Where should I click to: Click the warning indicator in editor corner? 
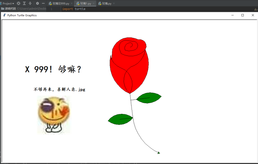(x=255, y=9)
